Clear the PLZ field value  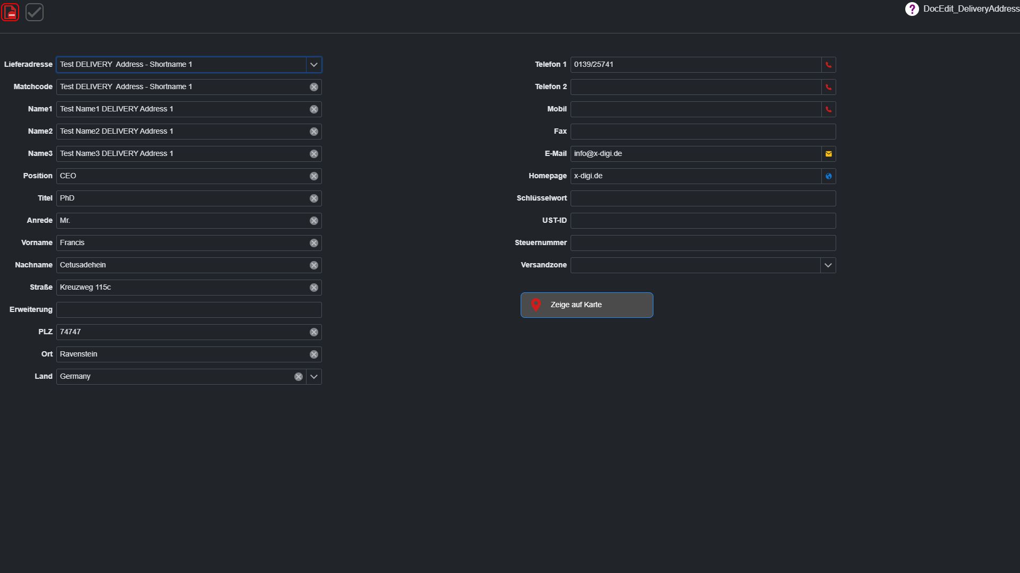(314, 332)
